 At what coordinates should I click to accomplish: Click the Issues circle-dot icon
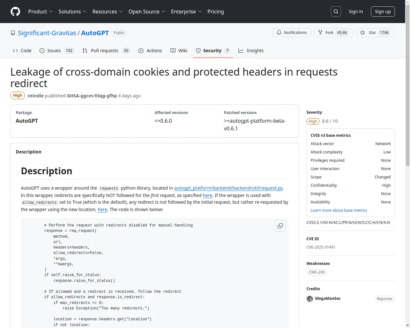[x=42, y=51]
